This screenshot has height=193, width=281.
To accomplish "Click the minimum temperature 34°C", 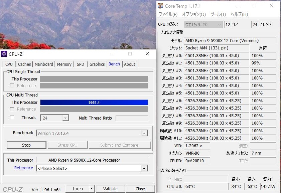I will tap(236, 187).
